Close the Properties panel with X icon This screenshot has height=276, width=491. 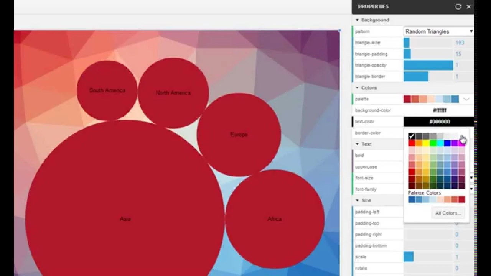point(469,7)
